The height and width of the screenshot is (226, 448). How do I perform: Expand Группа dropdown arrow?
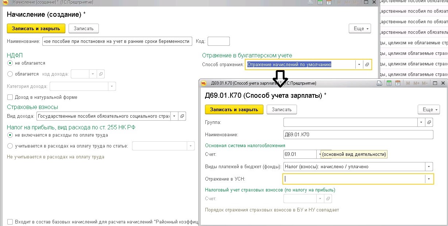[x=421, y=122]
